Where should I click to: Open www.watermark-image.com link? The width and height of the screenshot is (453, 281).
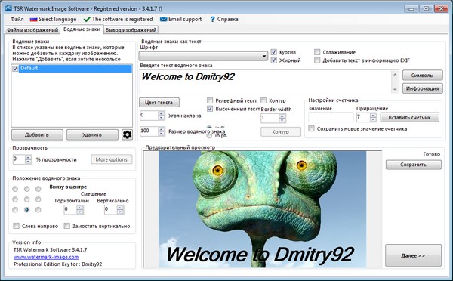click(x=46, y=257)
